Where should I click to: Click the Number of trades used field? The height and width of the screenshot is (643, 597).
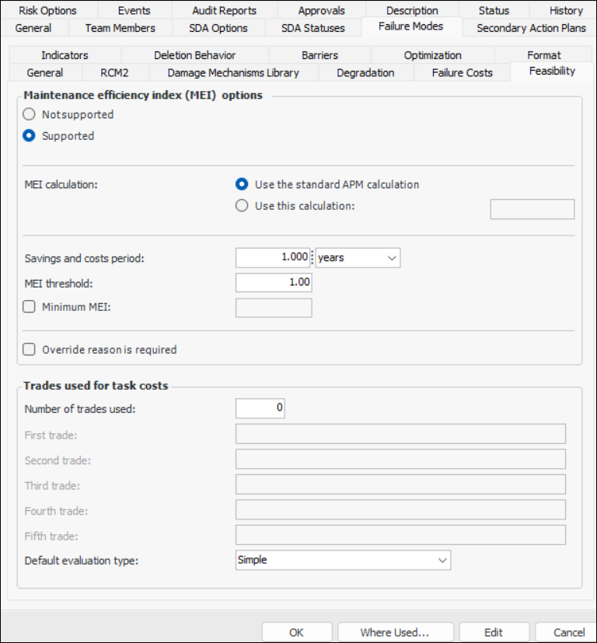(260, 408)
